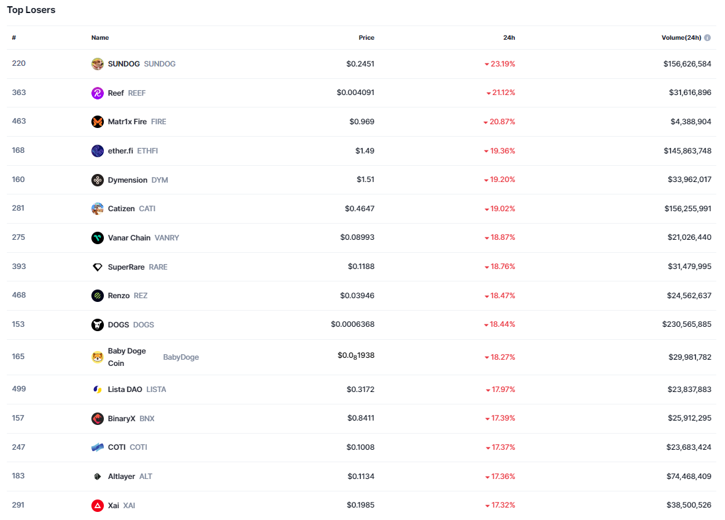Sort by the 24h column header
725x520 pixels.
pyautogui.click(x=509, y=38)
